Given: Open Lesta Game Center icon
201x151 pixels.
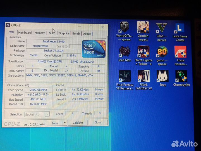Looking at the screenshot, I should (180, 28).
